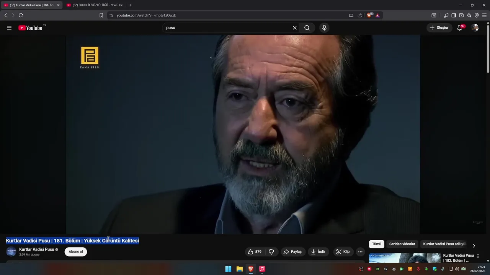Share this page from the address bar

tap(360, 15)
